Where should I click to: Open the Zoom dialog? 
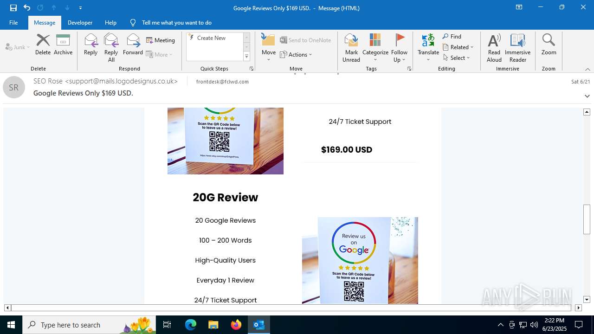pyautogui.click(x=549, y=45)
